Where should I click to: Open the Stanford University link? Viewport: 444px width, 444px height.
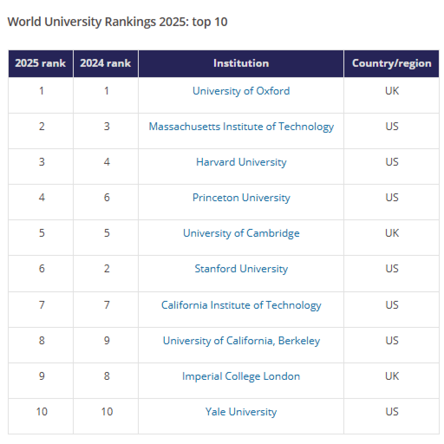click(241, 269)
